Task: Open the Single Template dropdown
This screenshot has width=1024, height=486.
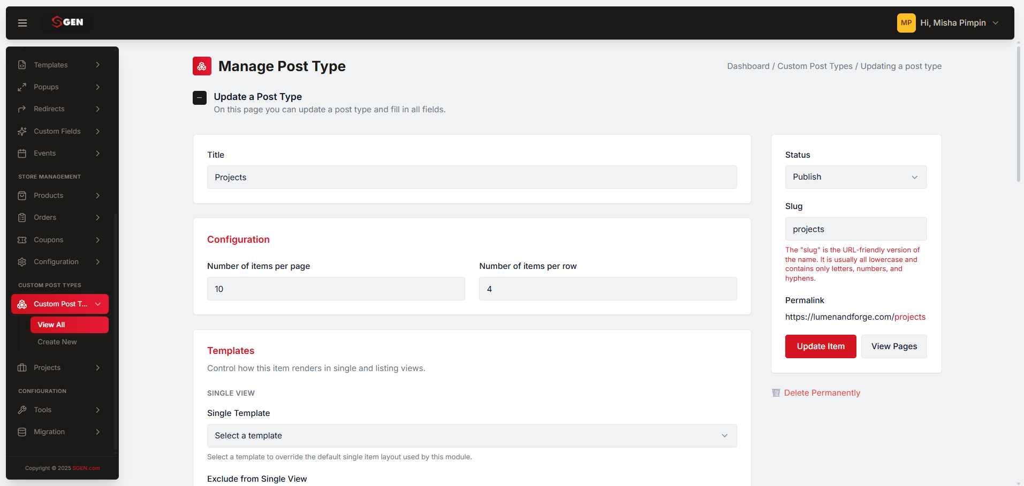Action: point(472,436)
